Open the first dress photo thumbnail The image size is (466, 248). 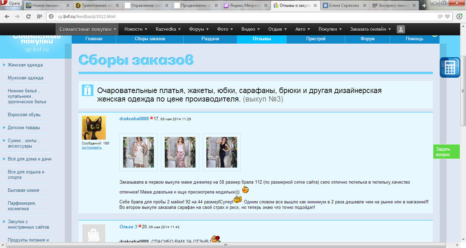click(138, 152)
